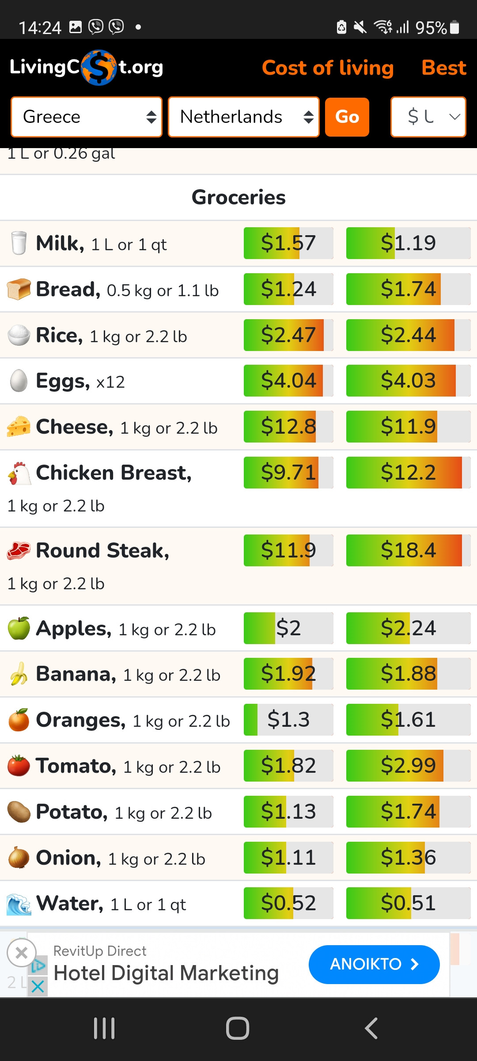This screenshot has width=477, height=1061.
Task: Open the Best menu item
Action: (444, 68)
